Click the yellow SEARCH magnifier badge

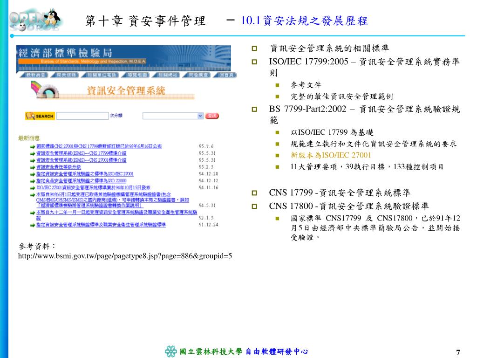(40, 116)
